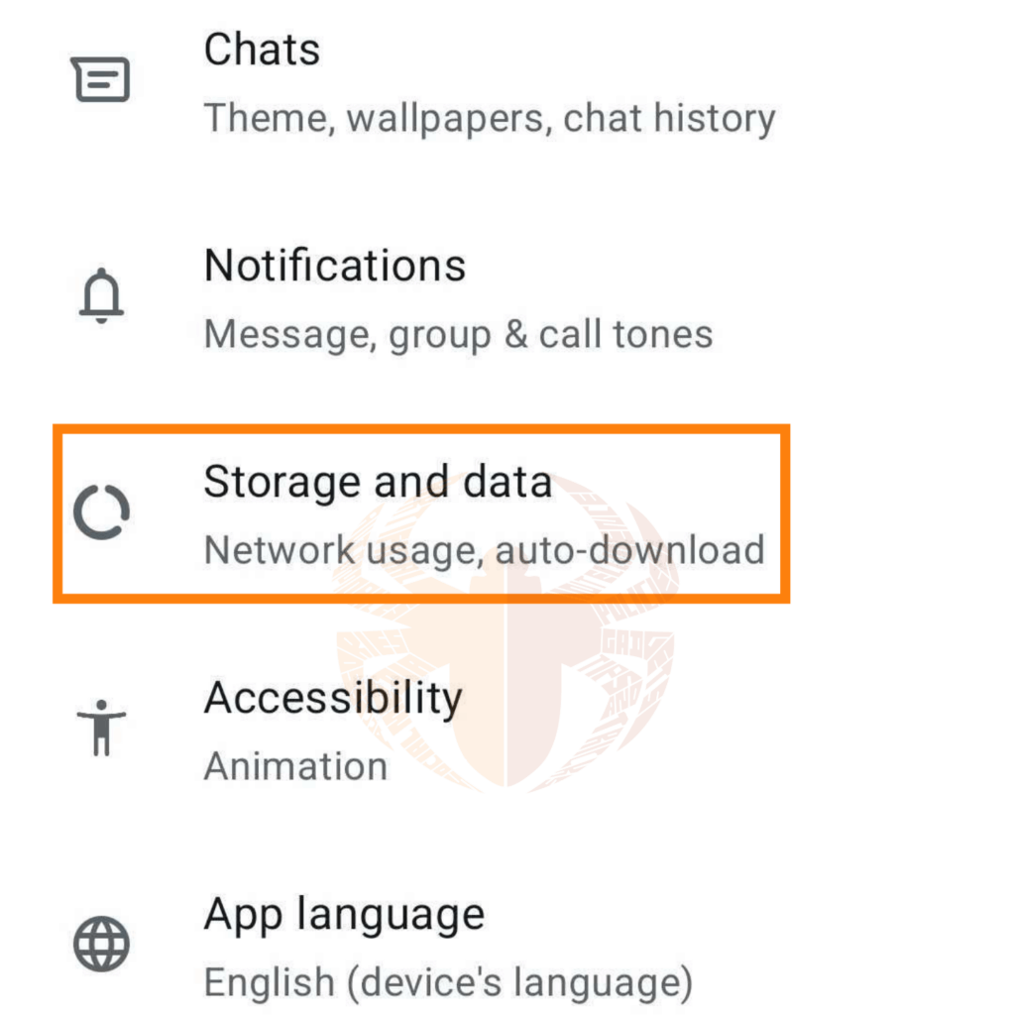Open Storage and data title
This screenshot has width=1015, height=1015.
(378, 482)
